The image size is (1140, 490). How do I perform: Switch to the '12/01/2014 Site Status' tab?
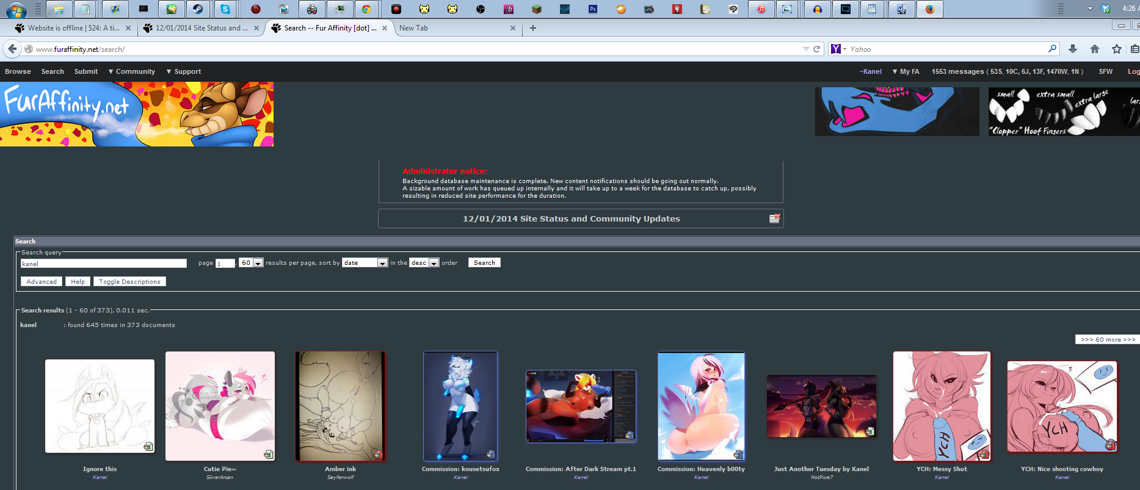click(x=201, y=28)
